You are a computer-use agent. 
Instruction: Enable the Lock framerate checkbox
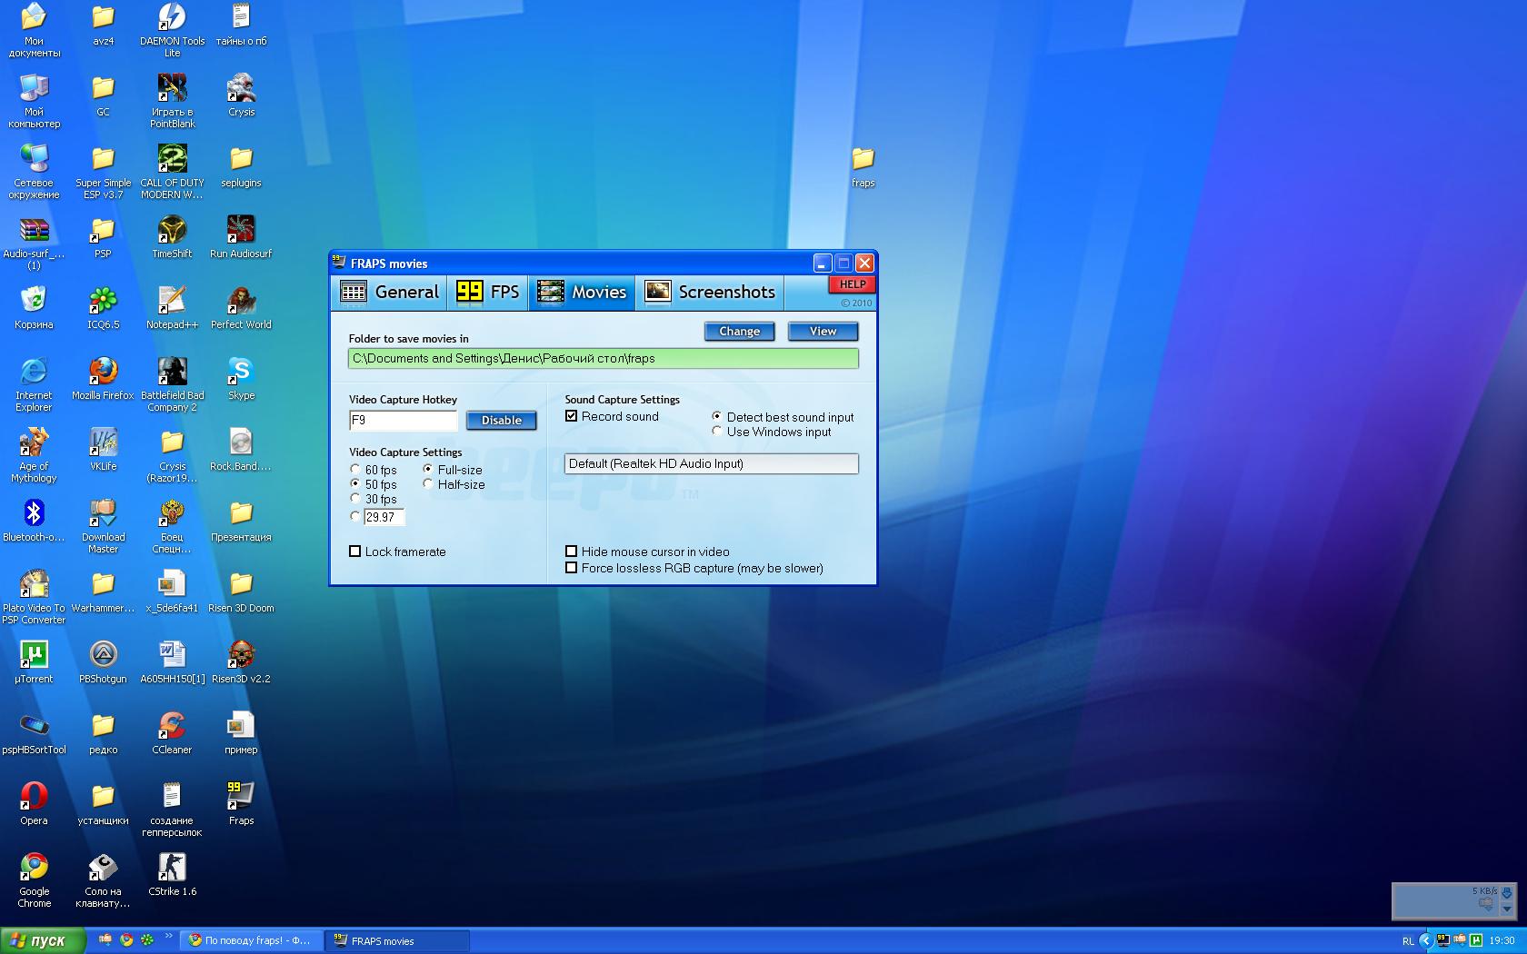click(x=355, y=552)
